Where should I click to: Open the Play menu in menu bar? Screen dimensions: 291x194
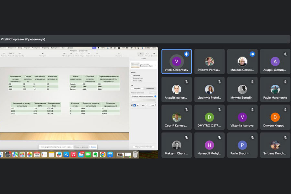(x=55, y=48)
